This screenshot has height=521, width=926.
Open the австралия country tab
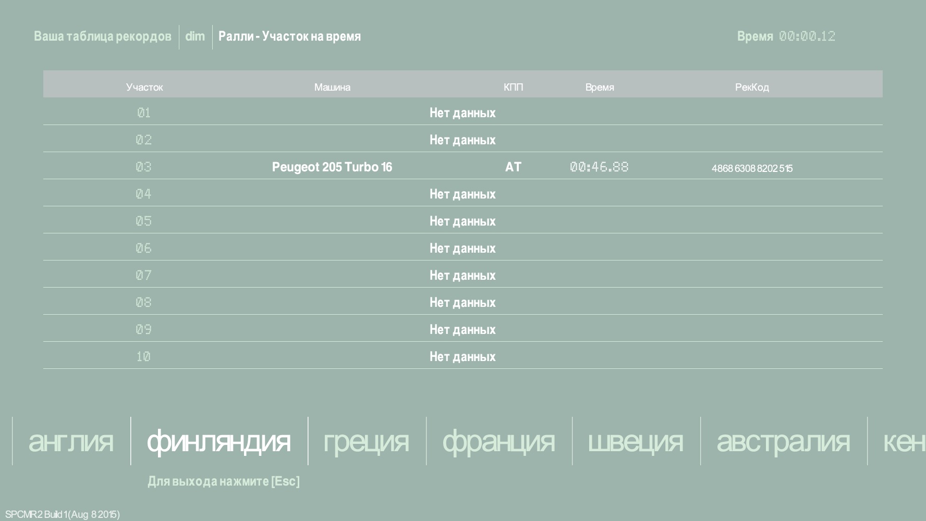(x=783, y=442)
